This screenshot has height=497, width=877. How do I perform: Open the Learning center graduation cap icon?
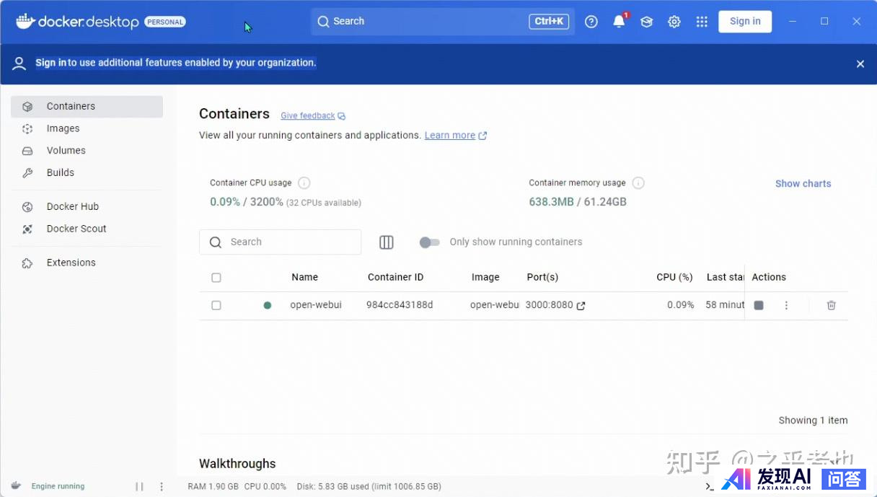(647, 22)
